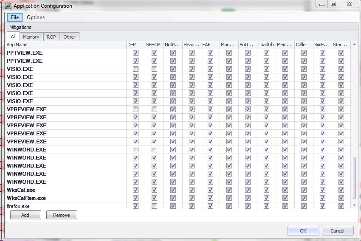Image resolution: width=361 pixels, height=241 pixels.
Task: Enable SEHOP on the VISIO.EXE row lacking it
Action: coord(154,69)
